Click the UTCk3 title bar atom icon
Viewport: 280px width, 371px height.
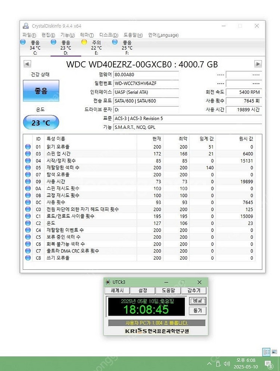pyautogui.click(x=108, y=282)
